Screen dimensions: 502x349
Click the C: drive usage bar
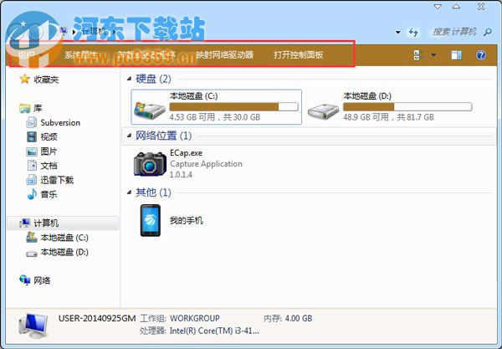(233, 106)
